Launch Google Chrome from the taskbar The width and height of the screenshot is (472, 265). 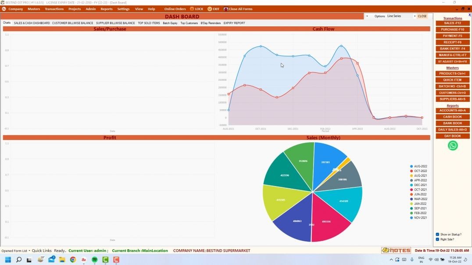click(x=73, y=260)
